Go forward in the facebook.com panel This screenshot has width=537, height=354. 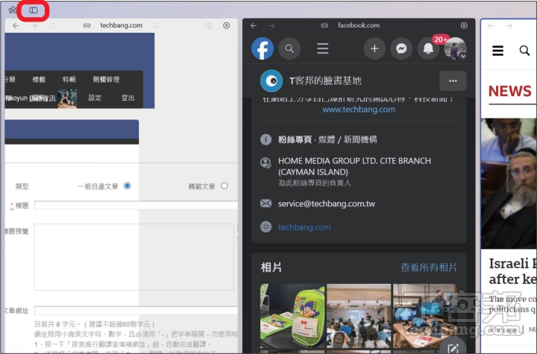tap(271, 25)
